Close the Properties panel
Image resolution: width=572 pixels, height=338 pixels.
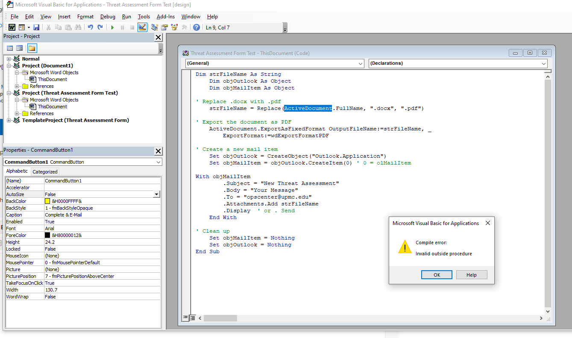coord(158,151)
